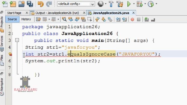Open the Run project dropdown arrow
This screenshot has width=187, height=105.
click(x=134, y=4)
